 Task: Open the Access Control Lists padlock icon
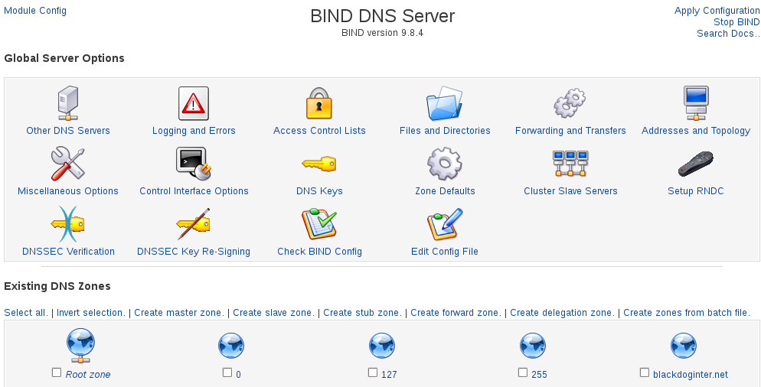pos(318,103)
